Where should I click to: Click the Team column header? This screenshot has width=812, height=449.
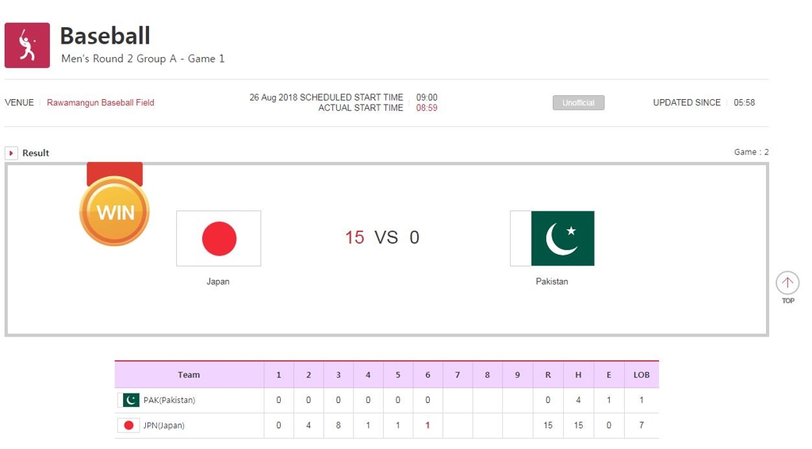pyautogui.click(x=189, y=375)
